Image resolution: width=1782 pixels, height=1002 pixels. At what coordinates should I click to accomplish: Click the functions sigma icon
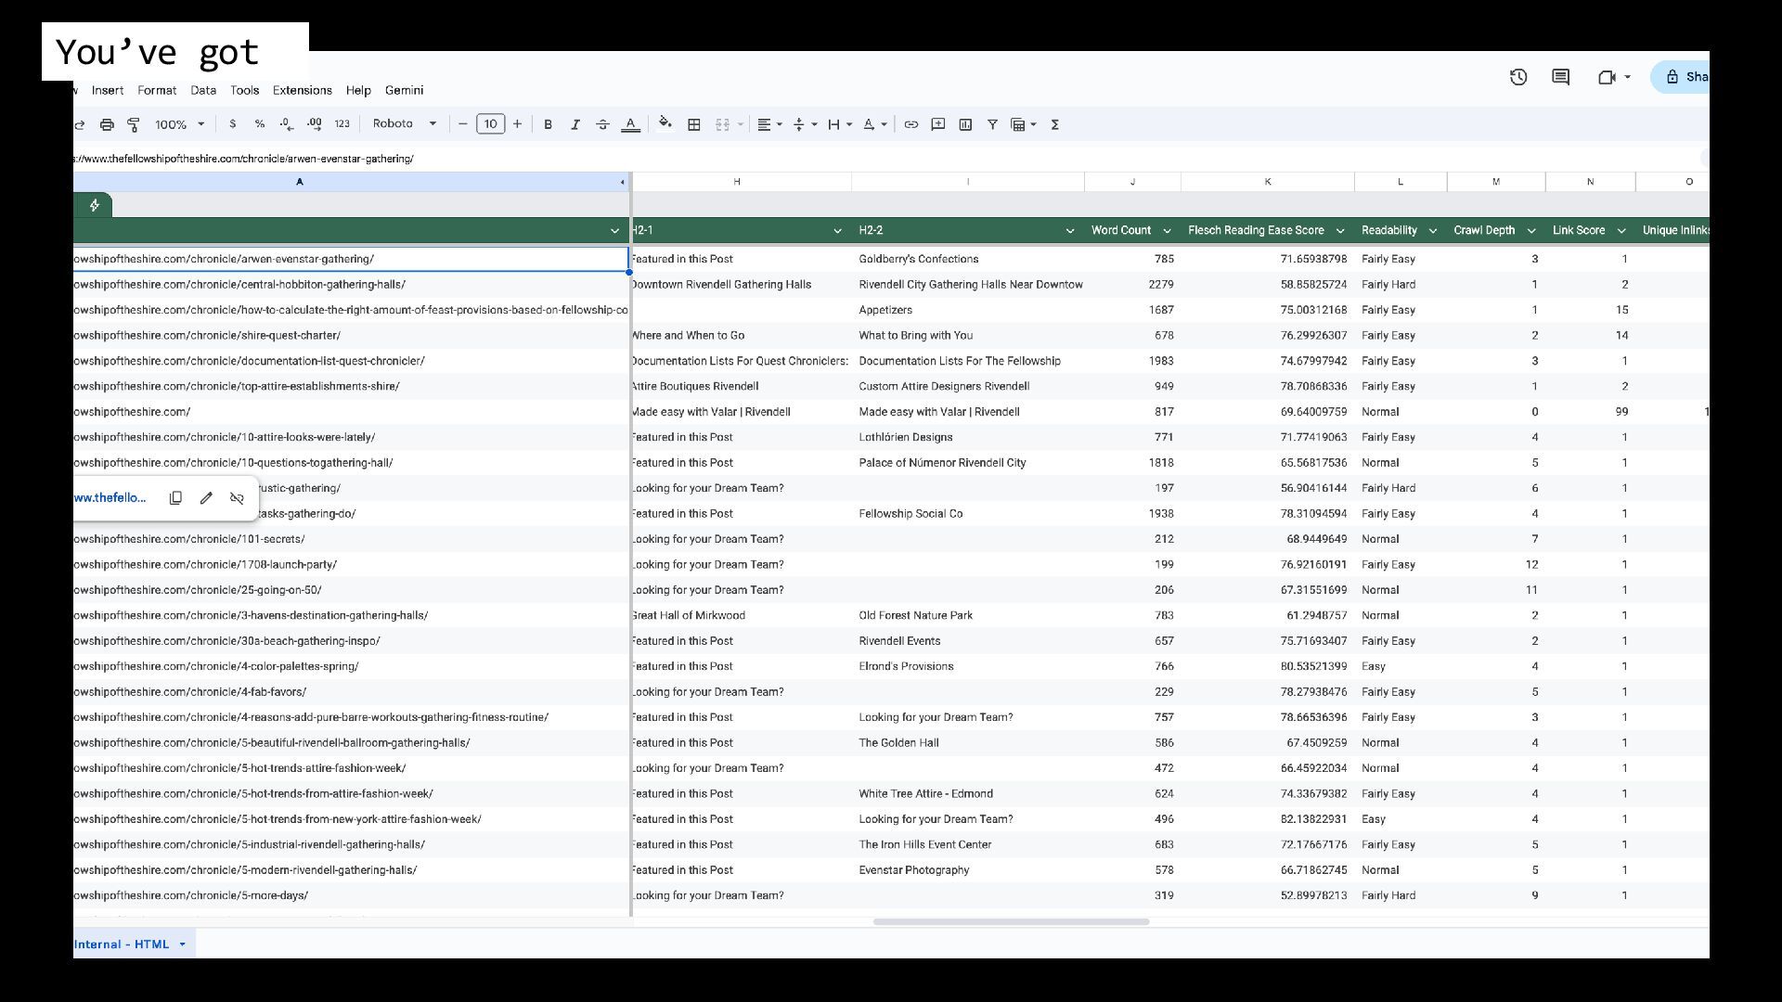1054,124
